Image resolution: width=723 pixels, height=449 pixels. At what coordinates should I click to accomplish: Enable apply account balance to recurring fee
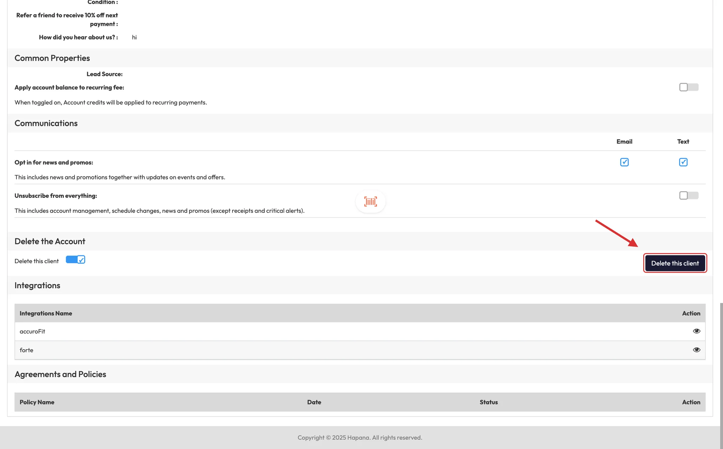[x=688, y=87]
